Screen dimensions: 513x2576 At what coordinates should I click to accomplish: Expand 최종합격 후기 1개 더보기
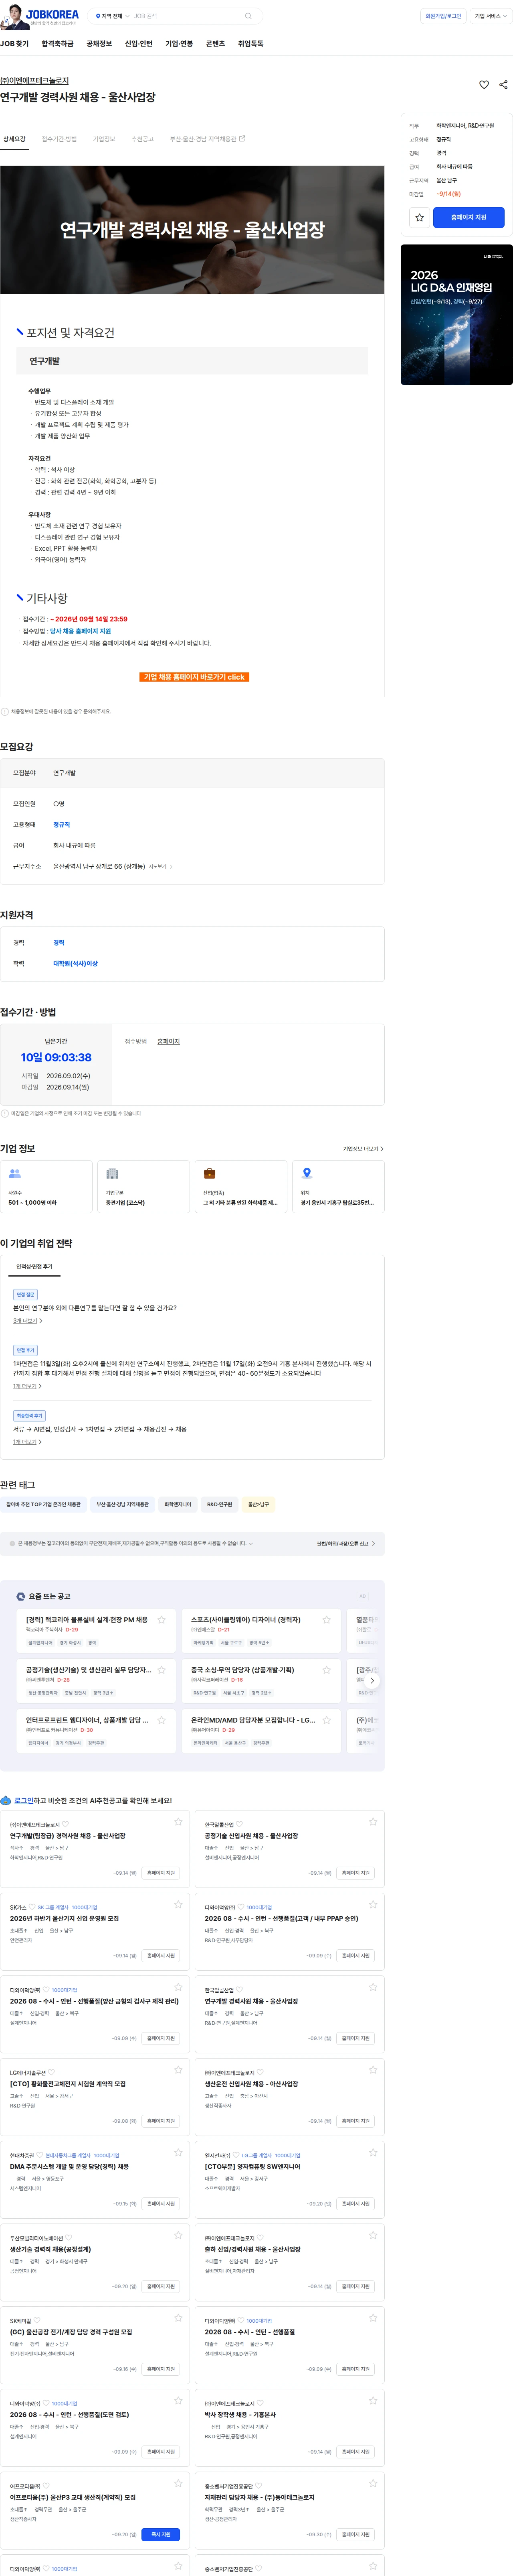pyautogui.click(x=28, y=1442)
